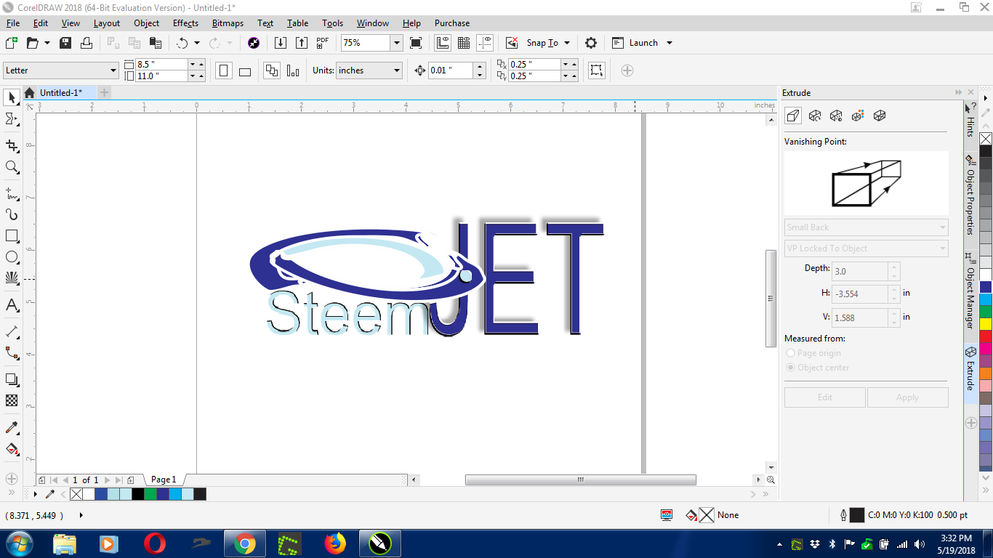Open Extrude rotation settings icon
This screenshot has height=558, width=993.
tap(815, 116)
